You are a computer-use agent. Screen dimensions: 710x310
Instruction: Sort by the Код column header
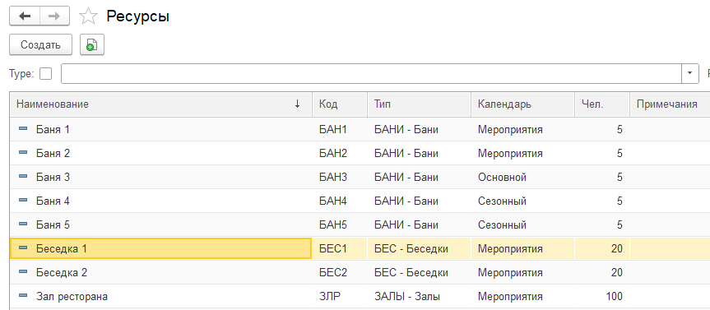(340, 104)
